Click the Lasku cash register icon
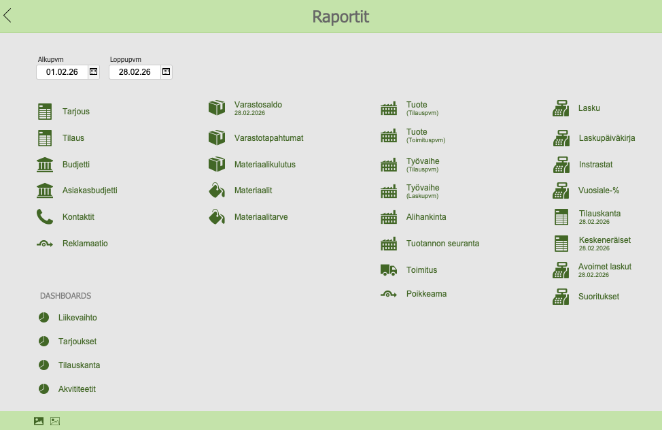Screen dimensions: 662x430 coord(560,108)
